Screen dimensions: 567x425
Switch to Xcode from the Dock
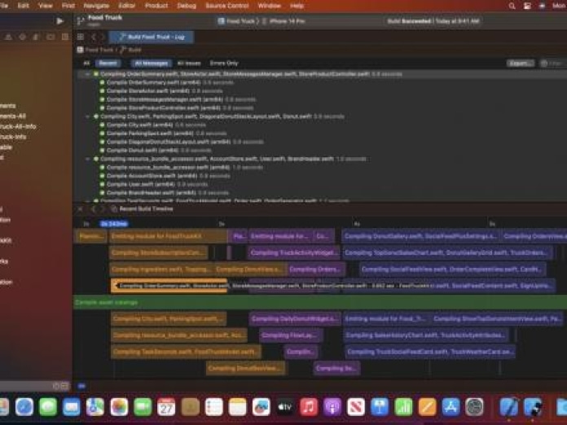point(509,407)
